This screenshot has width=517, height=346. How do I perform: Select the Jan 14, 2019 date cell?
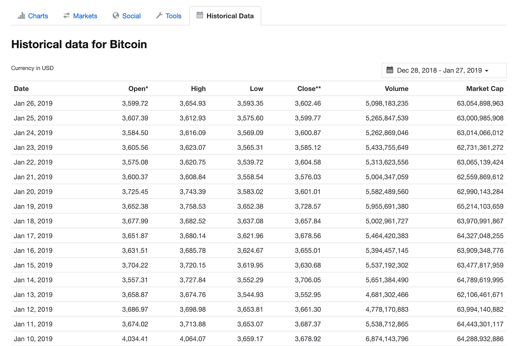33,280
